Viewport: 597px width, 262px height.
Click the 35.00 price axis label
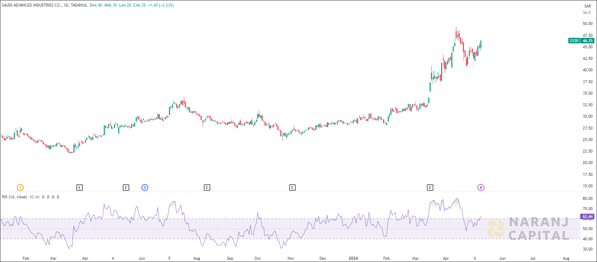pos(587,93)
